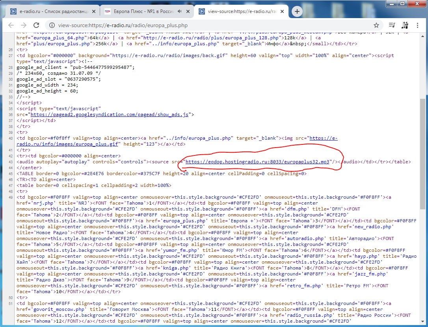This screenshot has width=428, height=327.
Task: Click line number 27 in the gutter
Action: pyautogui.click(x=10, y=55)
